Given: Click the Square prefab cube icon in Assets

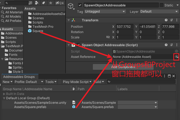Looking at the screenshot, I should tap(30, 31).
